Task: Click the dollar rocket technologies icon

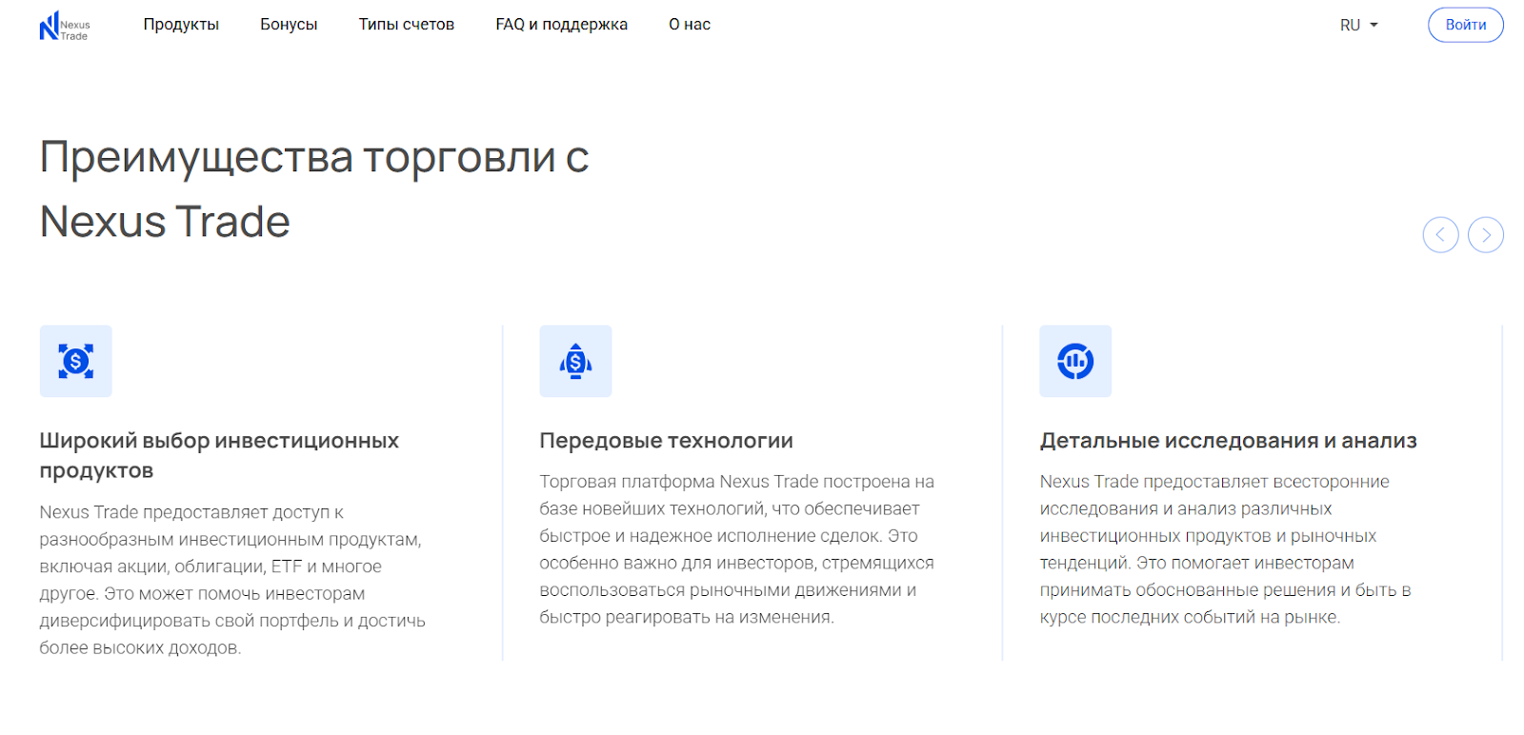Action: click(x=575, y=361)
